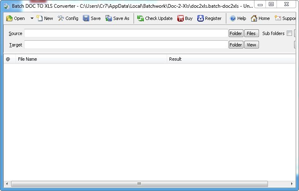Enable the Sub folders checkbox
299x191 pixels.
289,33
